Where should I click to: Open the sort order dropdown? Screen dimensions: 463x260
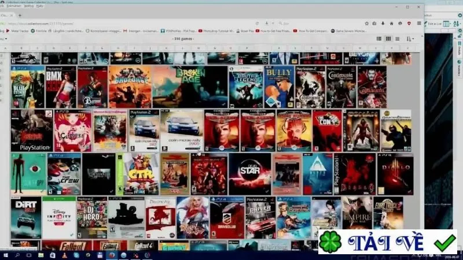(410, 39)
